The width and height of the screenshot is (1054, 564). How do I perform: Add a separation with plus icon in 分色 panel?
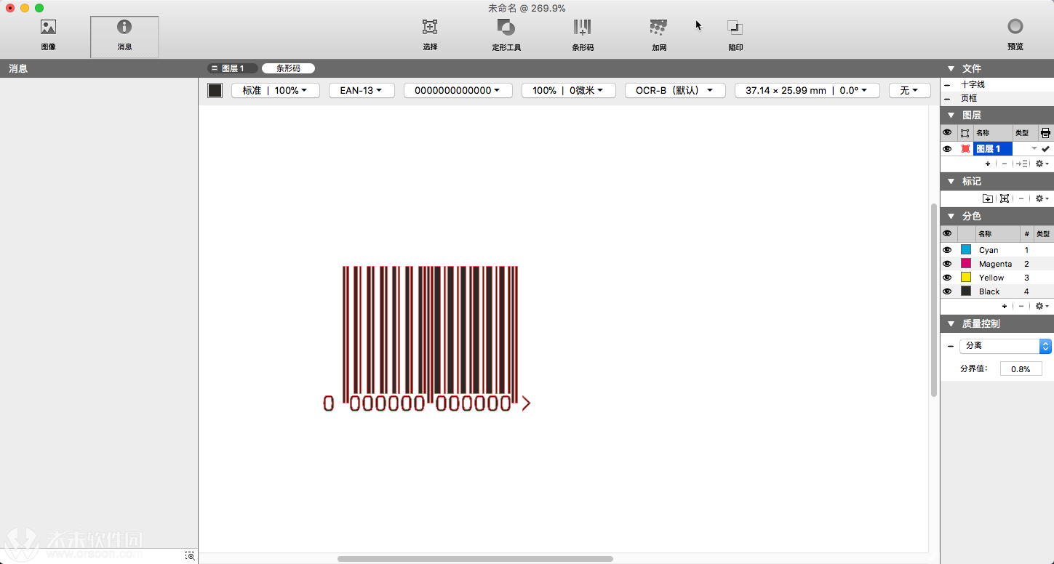click(1005, 306)
